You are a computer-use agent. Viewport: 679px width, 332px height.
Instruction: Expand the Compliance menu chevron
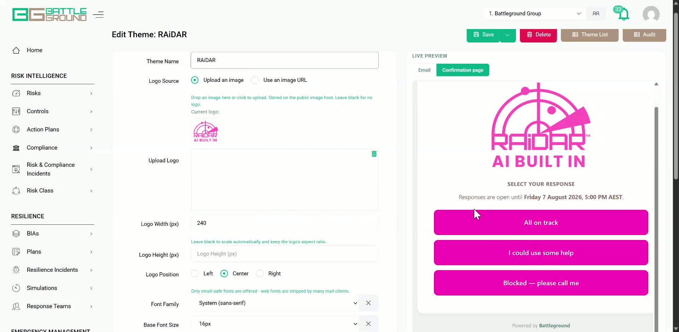91,148
